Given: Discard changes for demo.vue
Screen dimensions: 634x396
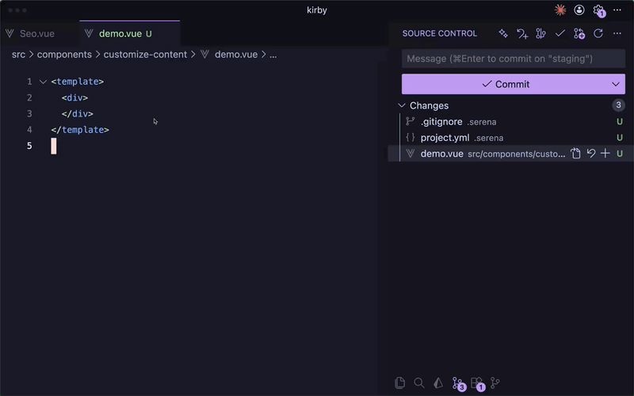Looking at the screenshot, I should (x=591, y=154).
